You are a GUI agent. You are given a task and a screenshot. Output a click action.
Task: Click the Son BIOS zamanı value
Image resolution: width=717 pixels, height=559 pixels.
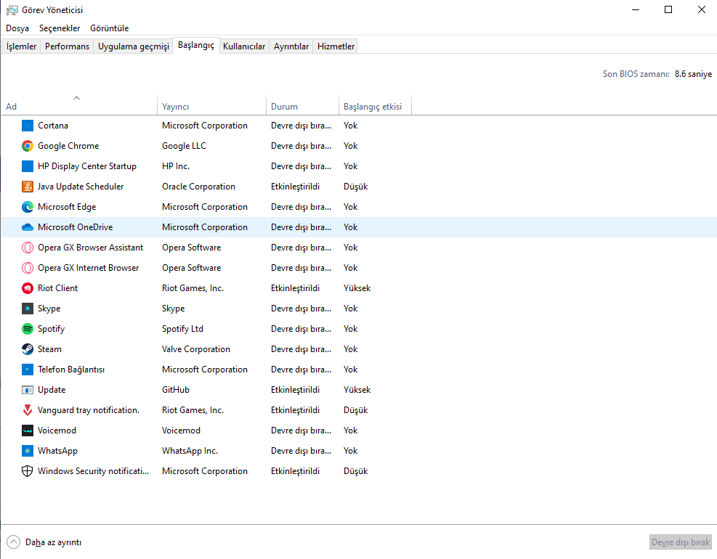(693, 74)
